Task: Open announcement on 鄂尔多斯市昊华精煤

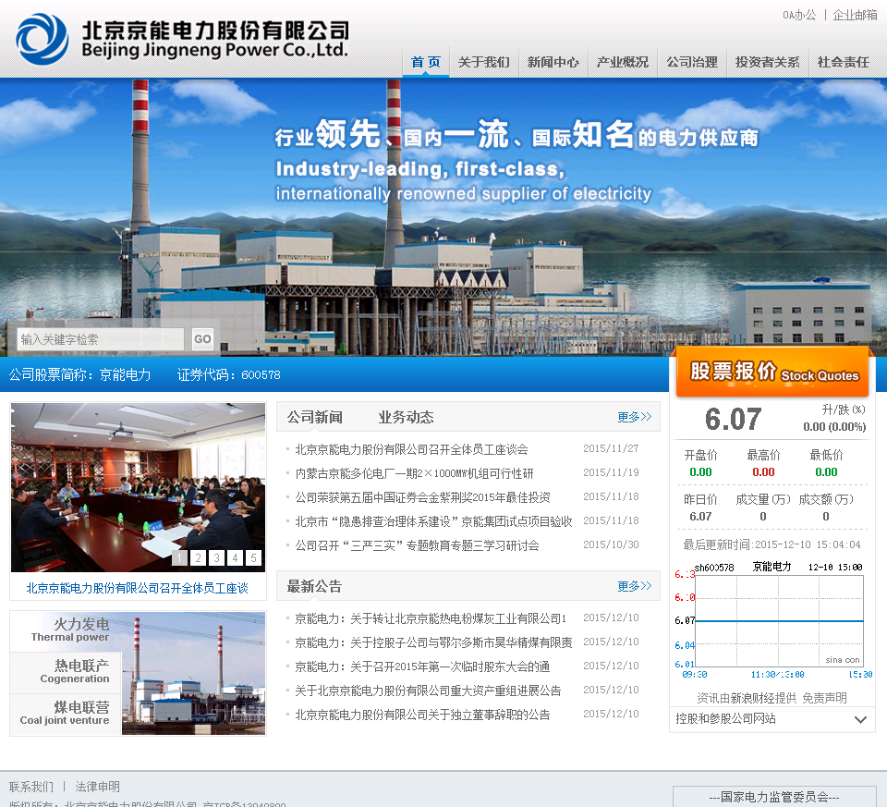Action: tap(433, 642)
